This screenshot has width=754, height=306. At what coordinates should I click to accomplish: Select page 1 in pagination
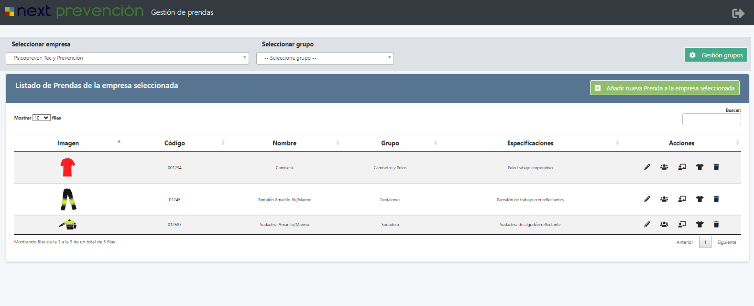click(x=705, y=242)
